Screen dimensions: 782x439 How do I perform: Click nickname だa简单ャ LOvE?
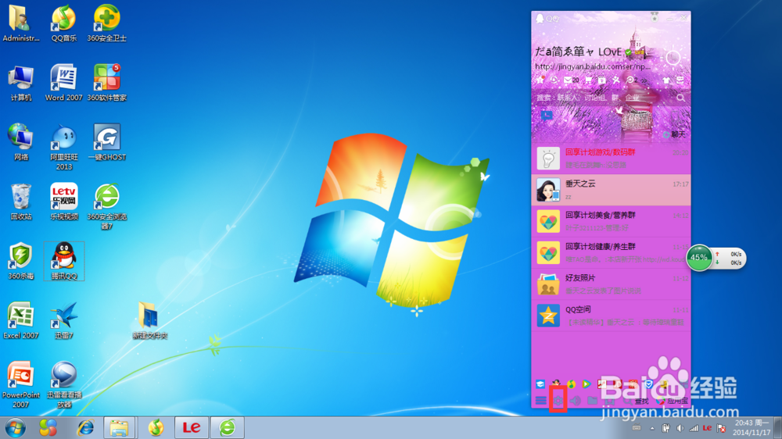[x=578, y=52]
